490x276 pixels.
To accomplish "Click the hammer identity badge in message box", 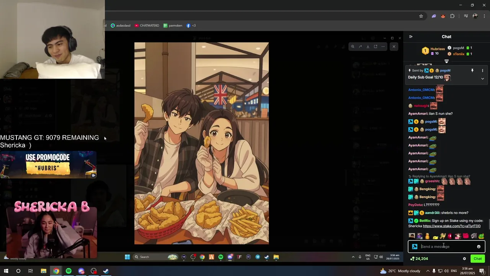I will [415, 246].
